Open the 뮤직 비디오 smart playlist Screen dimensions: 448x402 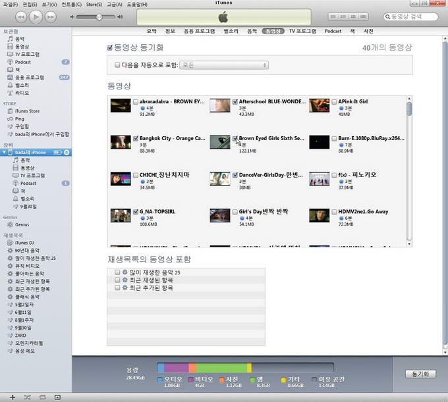click(27, 266)
